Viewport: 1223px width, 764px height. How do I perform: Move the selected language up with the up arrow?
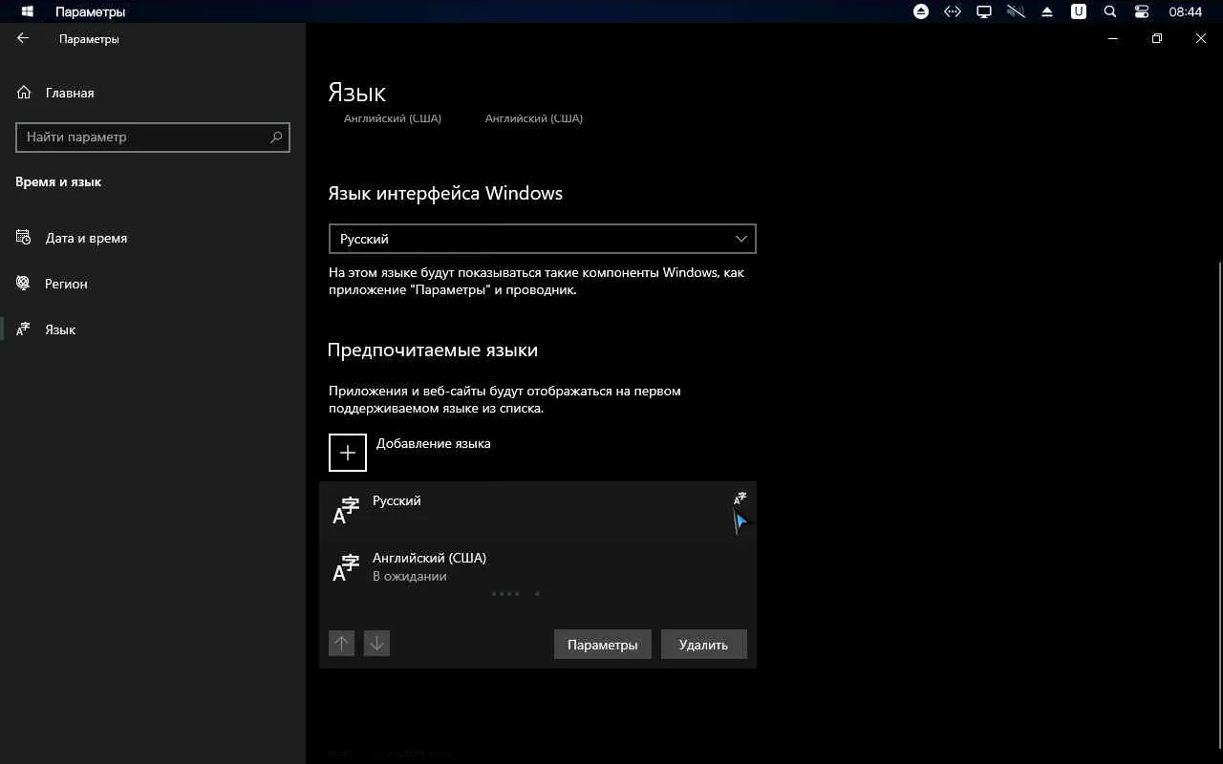pyautogui.click(x=341, y=644)
